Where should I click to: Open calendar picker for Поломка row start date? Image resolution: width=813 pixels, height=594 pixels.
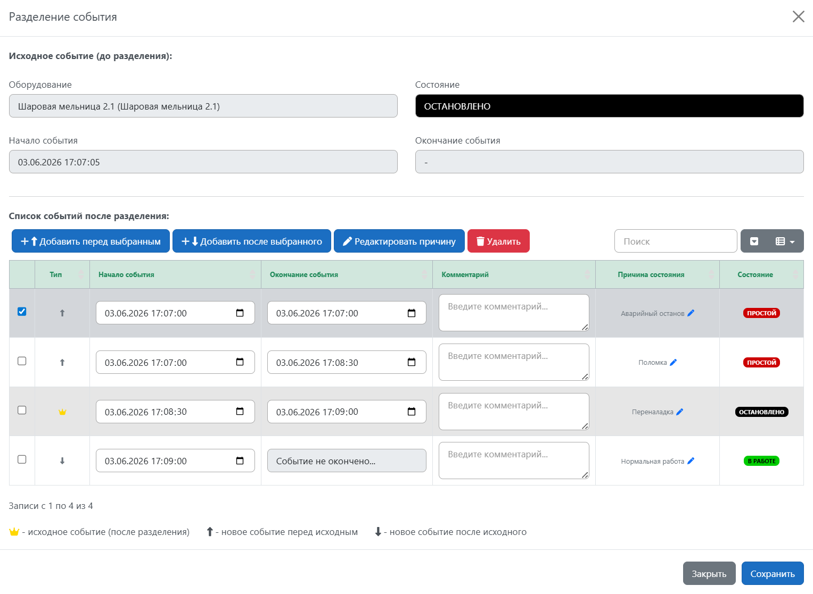(240, 362)
